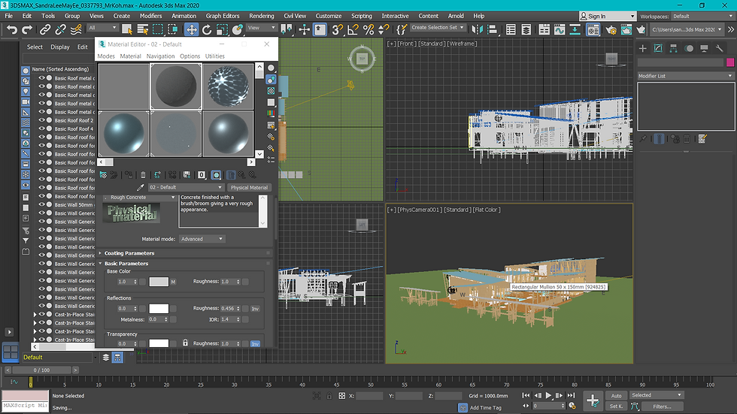The height and width of the screenshot is (414, 737).
Task: Activate the Select and Rotate tool
Action: click(x=207, y=29)
